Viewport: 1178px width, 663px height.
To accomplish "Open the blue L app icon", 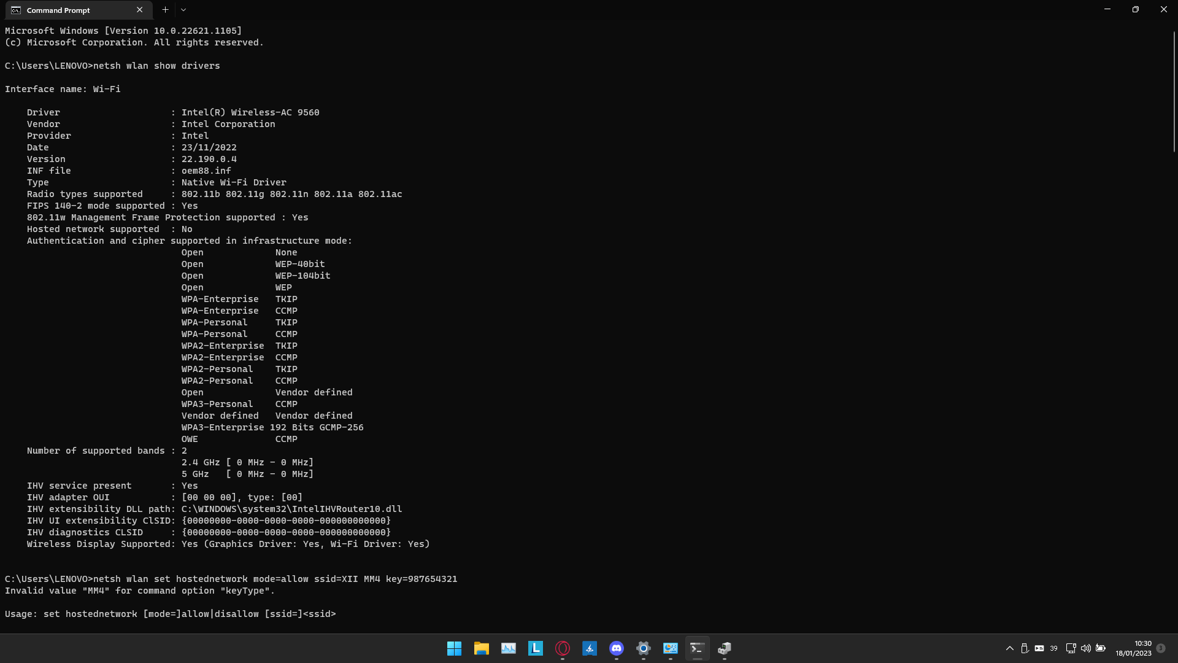I will click(536, 648).
